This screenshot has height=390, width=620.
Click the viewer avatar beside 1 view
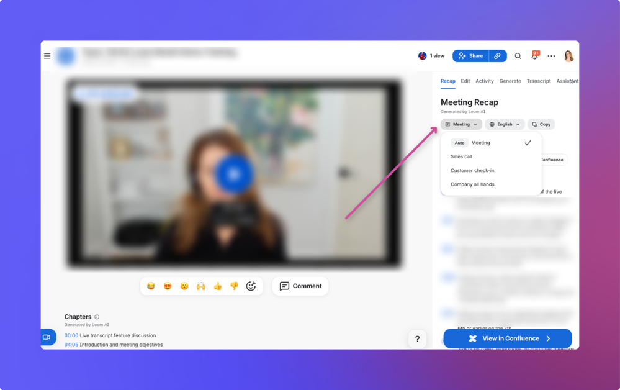pyautogui.click(x=422, y=56)
